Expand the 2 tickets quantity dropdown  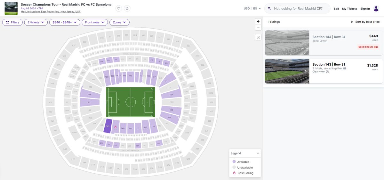(x=36, y=22)
